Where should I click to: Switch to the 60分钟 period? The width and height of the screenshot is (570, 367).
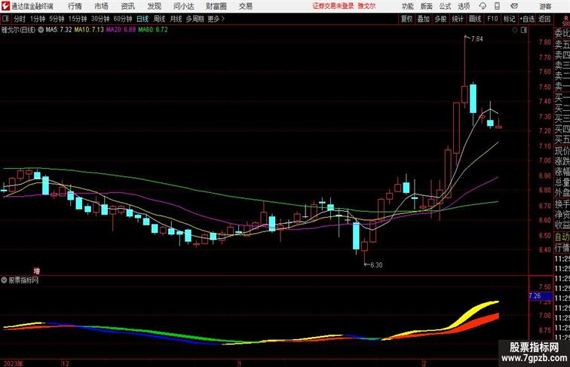click(123, 19)
